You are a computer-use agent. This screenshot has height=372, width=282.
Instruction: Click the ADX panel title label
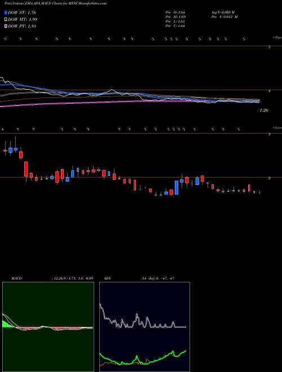[x=108, y=278]
